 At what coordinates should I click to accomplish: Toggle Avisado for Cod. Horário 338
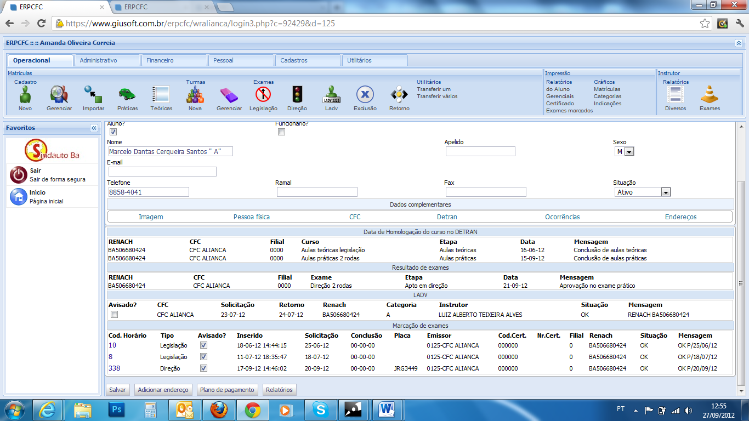pyautogui.click(x=203, y=368)
